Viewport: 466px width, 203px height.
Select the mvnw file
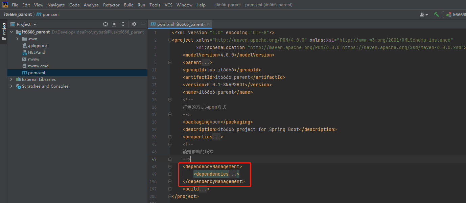click(33, 59)
